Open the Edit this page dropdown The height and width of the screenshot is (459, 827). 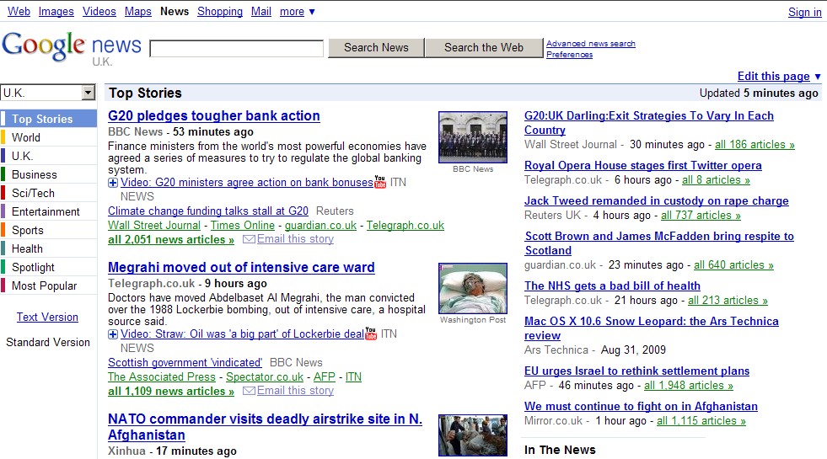click(779, 76)
